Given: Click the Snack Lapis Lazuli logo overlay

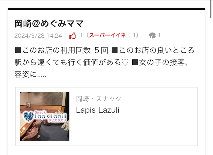Looking at the screenshot, I should (x=45, y=116).
